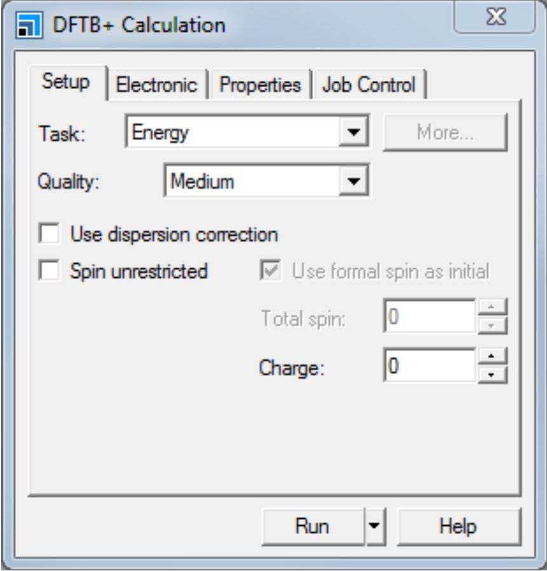Image resolution: width=547 pixels, height=571 pixels.
Task: Click the Run button
Action: (313, 526)
